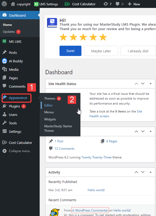Click the I already did! button
Image resolution: width=156 pixels, height=216 pixels.
138,51
